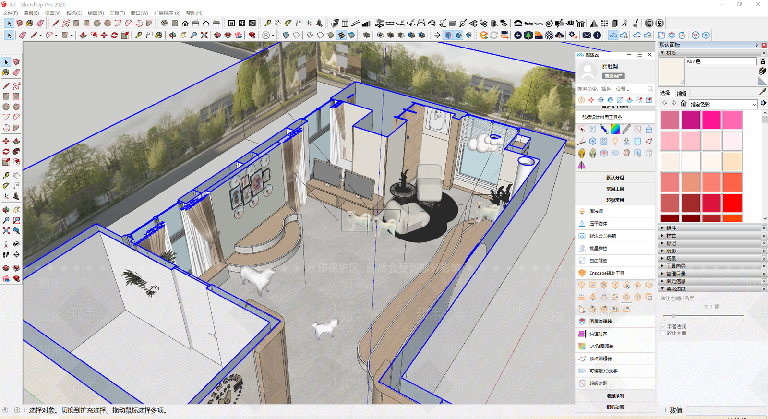
Task: Select the Rotate tool in left toolbar
Action: coord(6,152)
